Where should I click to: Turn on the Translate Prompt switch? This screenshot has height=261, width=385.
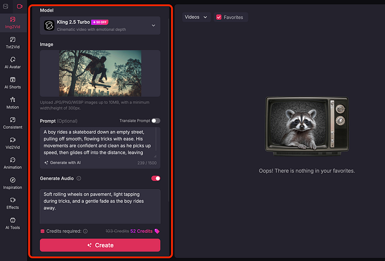coord(156,121)
